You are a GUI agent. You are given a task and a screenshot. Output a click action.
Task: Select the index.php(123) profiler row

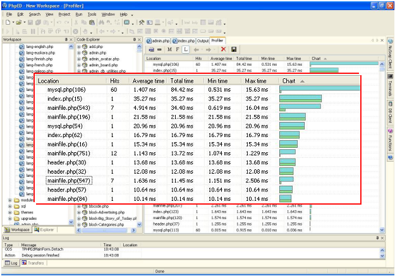pos(227,212)
